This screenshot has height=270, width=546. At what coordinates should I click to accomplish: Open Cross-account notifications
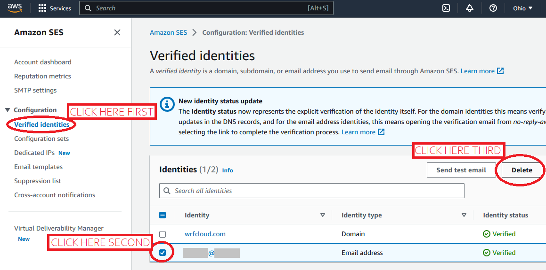[x=55, y=195]
